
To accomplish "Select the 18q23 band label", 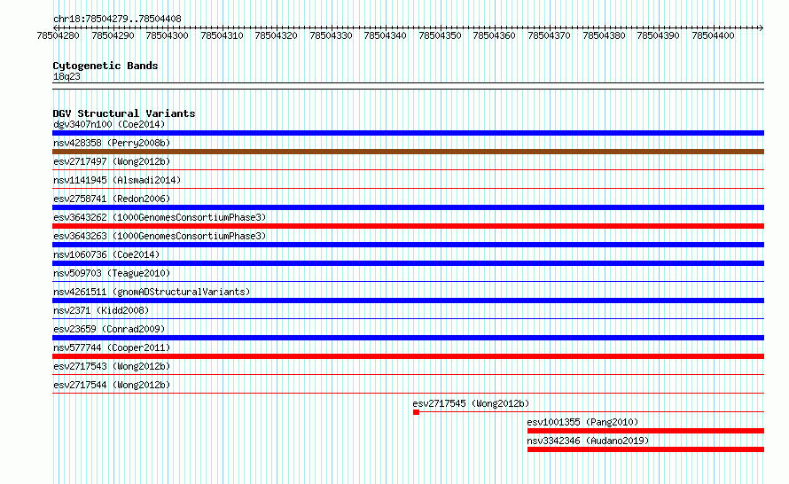I will pyautogui.click(x=66, y=76).
